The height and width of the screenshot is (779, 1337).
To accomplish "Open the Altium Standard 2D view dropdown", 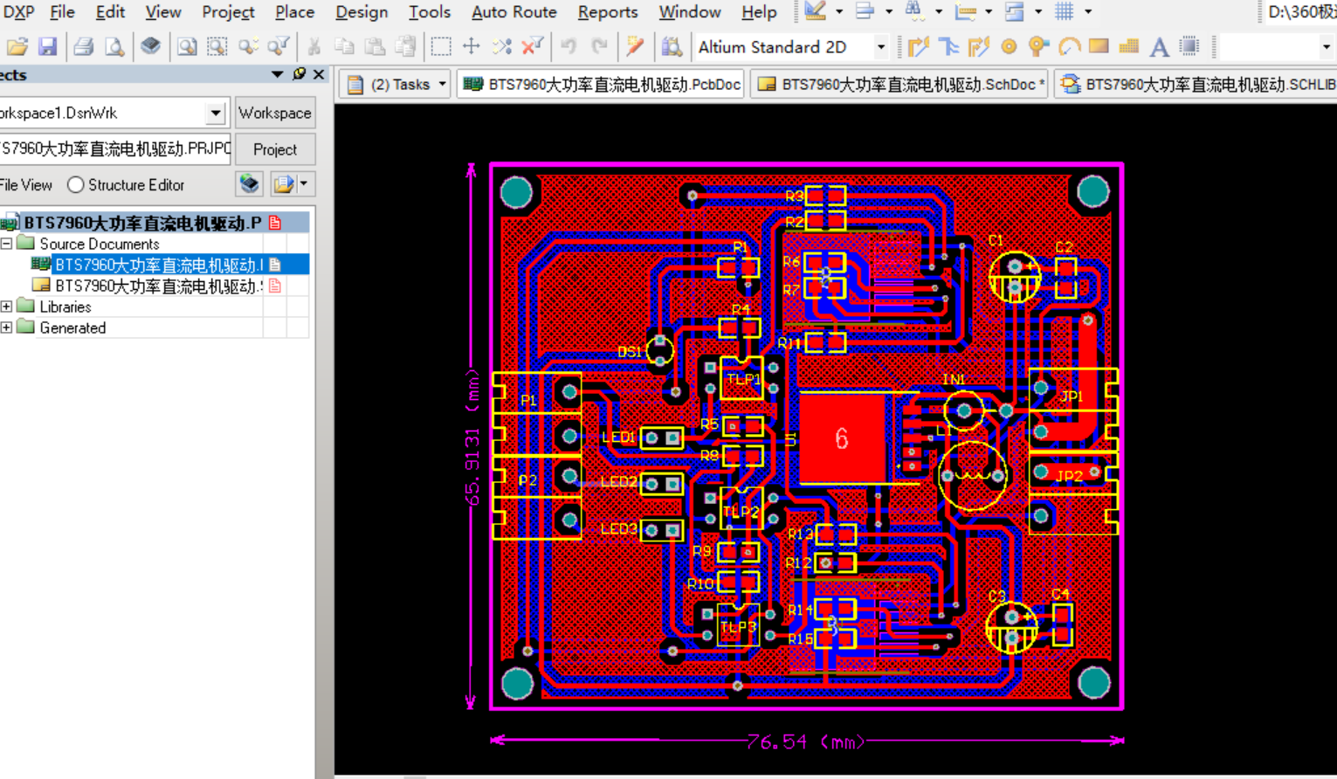I will [881, 46].
